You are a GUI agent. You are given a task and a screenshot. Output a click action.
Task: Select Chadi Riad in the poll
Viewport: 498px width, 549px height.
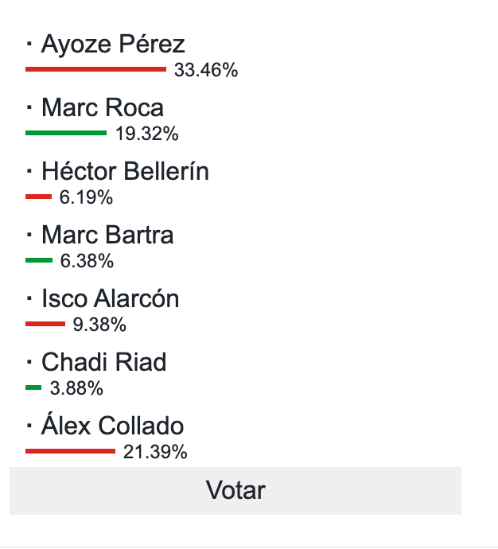click(x=103, y=363)
